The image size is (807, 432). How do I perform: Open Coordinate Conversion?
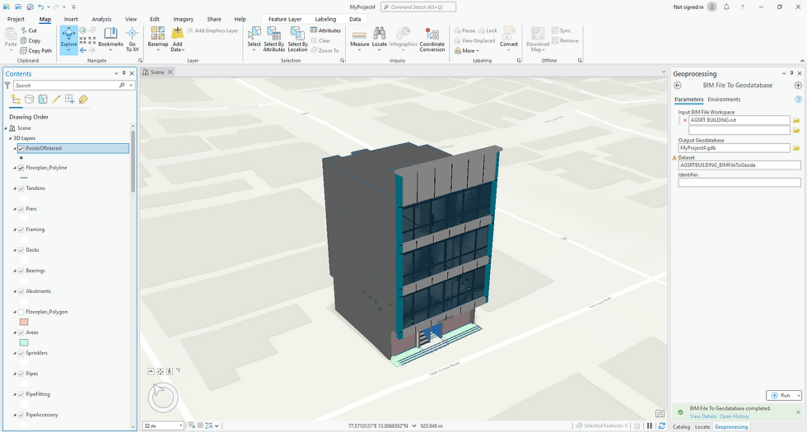click(x=431, y=39)
